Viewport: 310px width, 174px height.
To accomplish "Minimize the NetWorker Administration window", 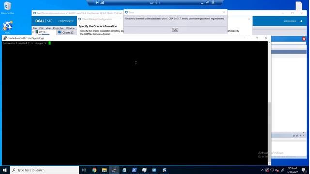I will [283, 13].
